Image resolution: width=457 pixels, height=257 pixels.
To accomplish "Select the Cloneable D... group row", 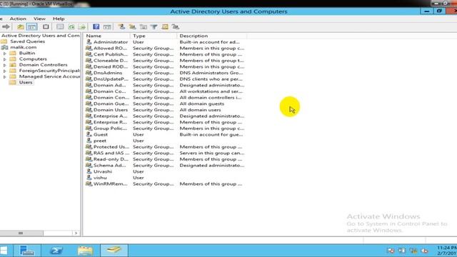I will pos(165,61).
